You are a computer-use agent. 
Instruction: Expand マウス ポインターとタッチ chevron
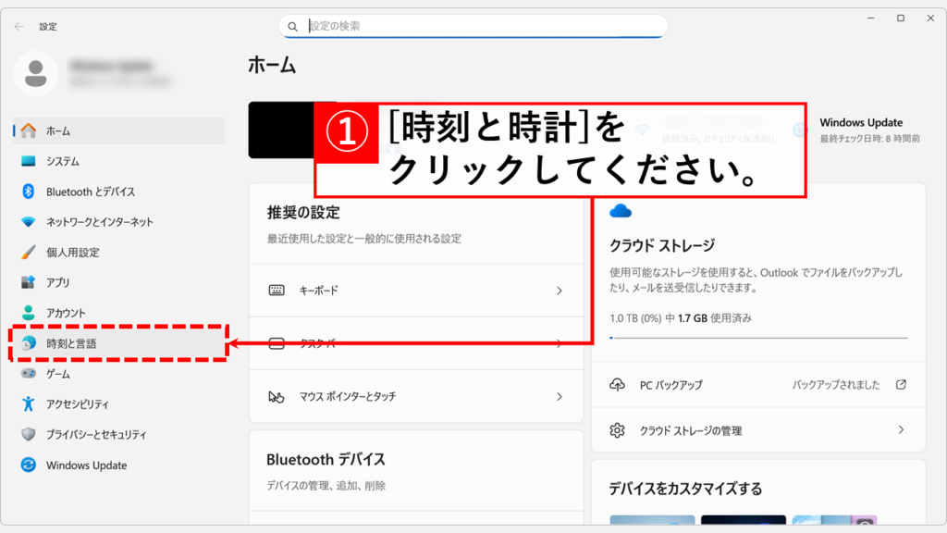click(559, 396)
